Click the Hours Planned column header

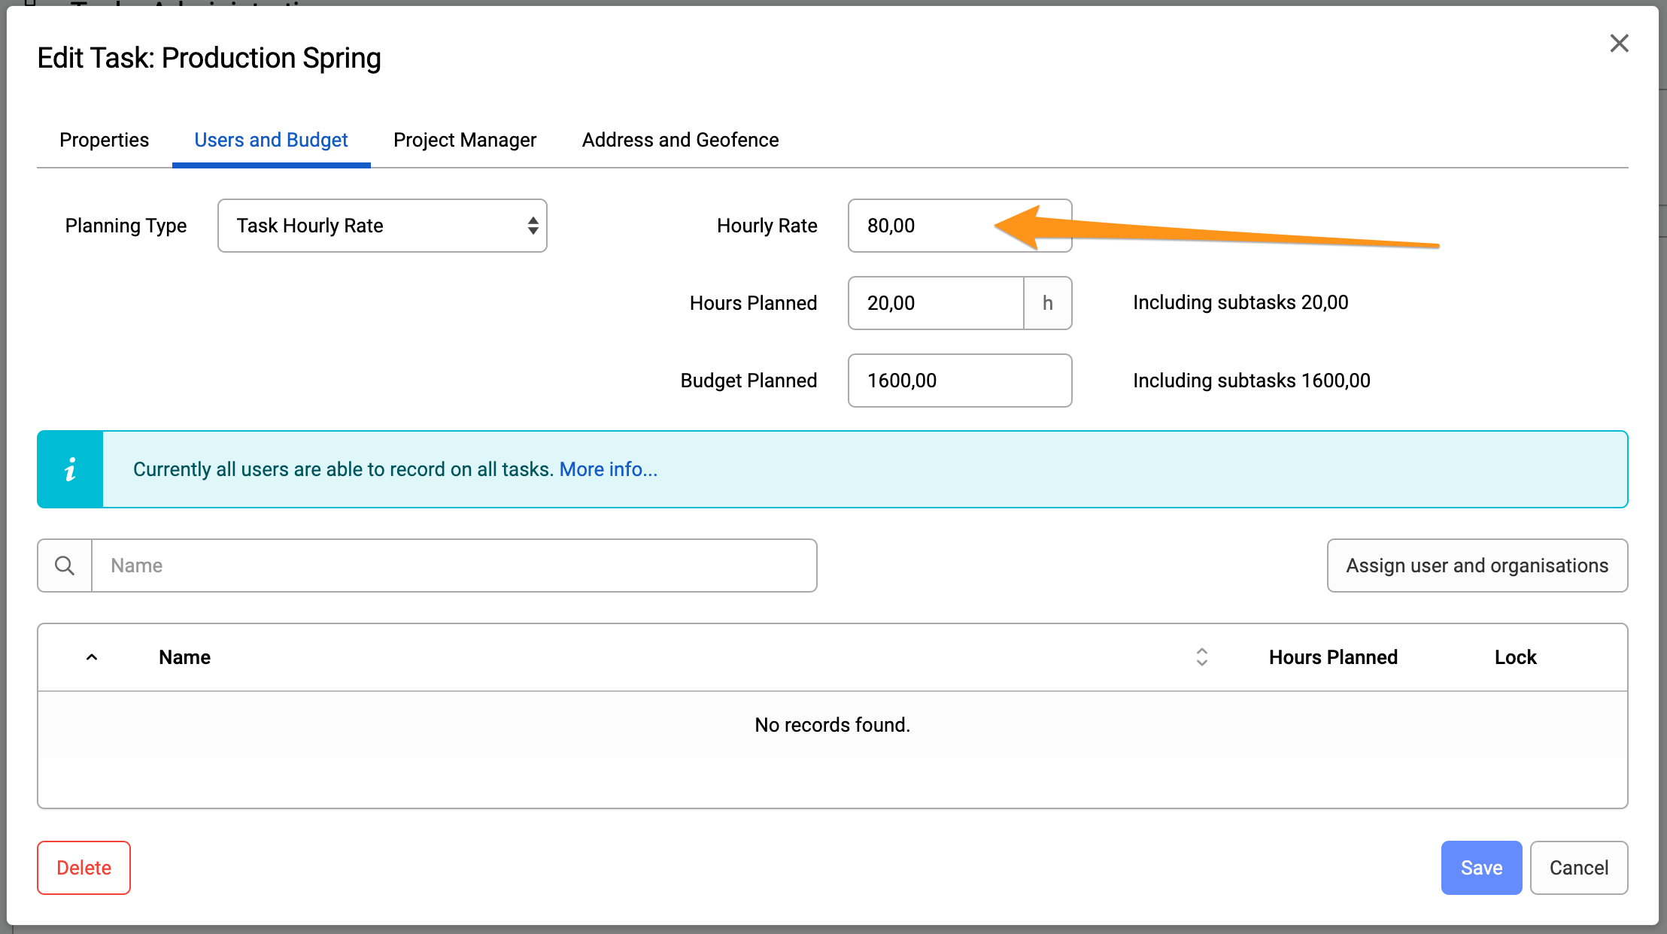[x=1333, y=657]
